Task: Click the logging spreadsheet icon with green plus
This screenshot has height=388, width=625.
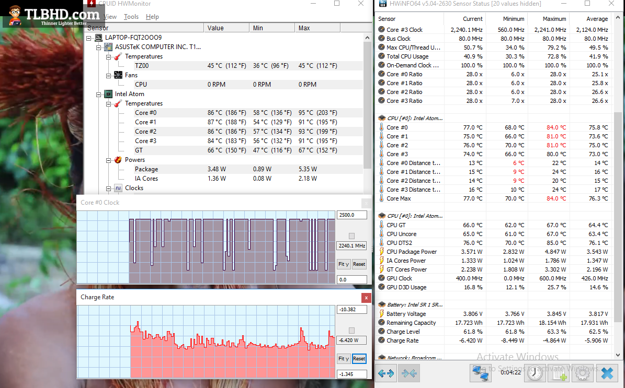Action: click(558, 373)
